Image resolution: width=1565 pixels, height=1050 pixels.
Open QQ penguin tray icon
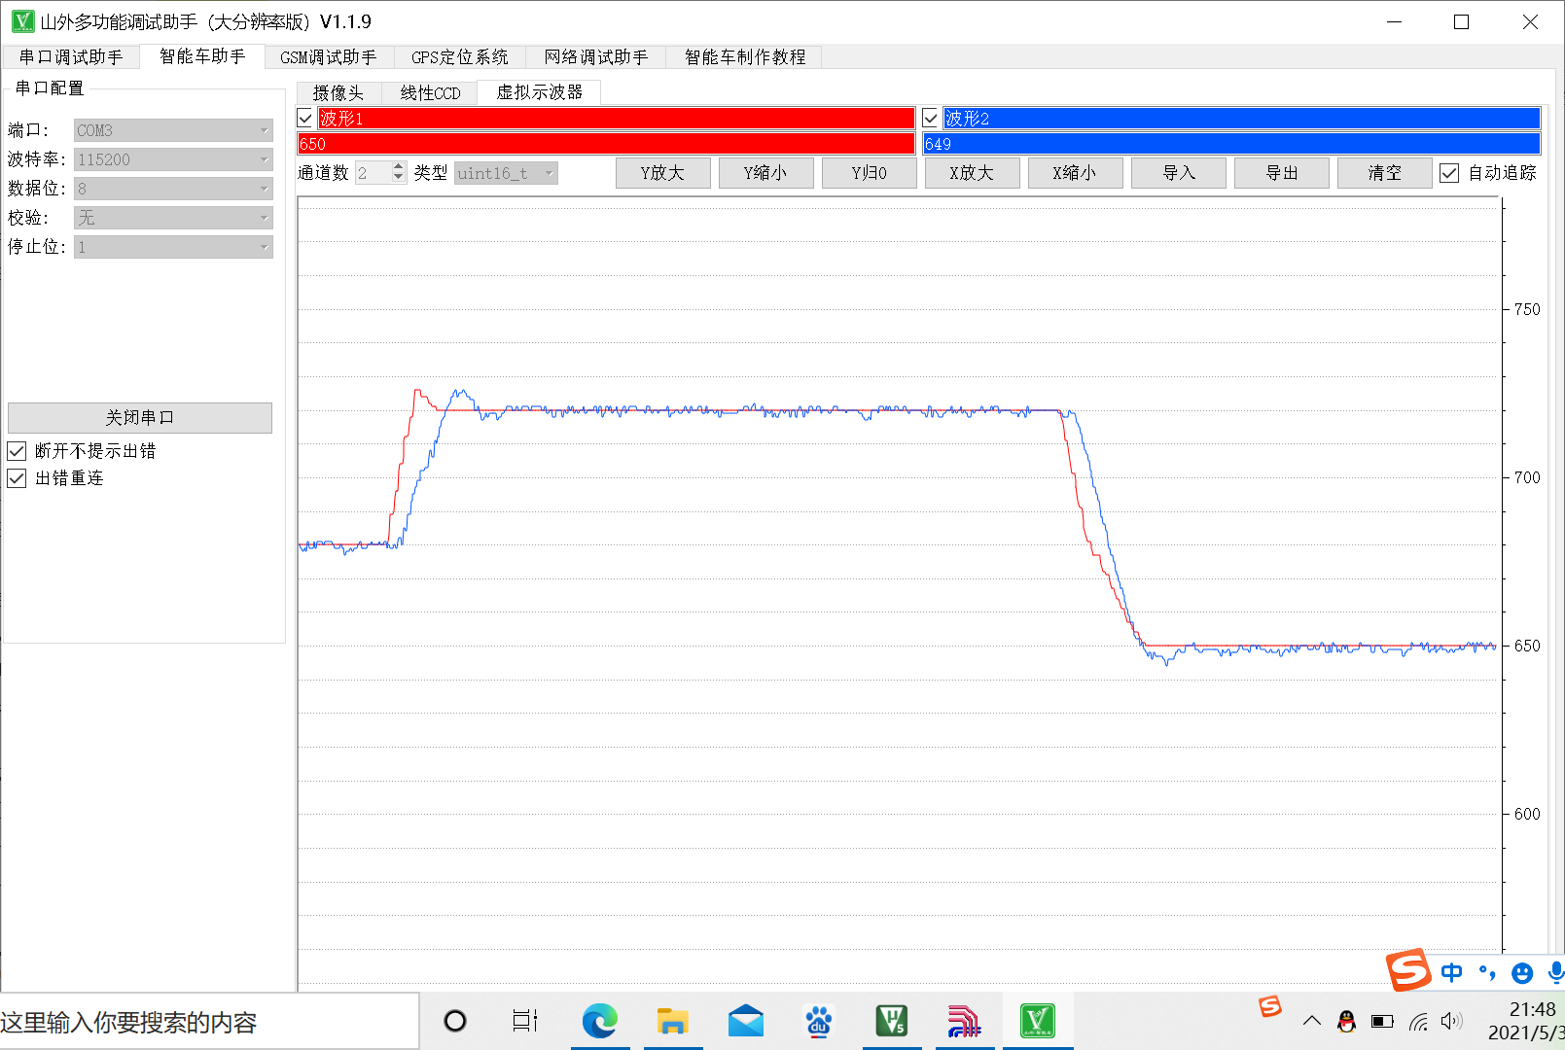[x=1347, y=1021]
